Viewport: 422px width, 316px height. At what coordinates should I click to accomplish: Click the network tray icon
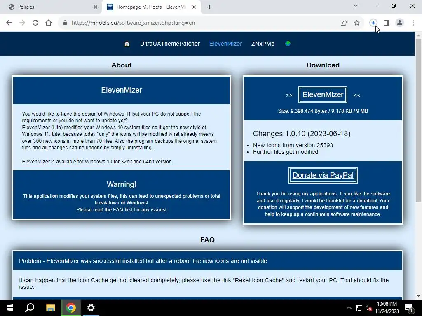pyautogui.click(x=359, y=308)
